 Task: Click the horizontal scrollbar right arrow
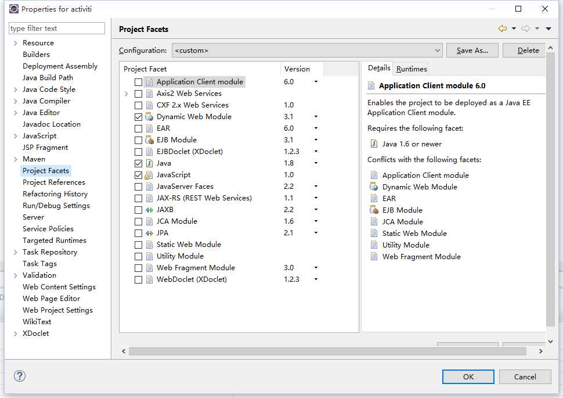541,352
